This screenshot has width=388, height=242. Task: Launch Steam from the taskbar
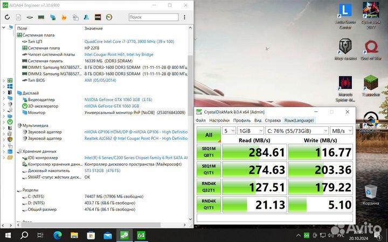[123, 235]
